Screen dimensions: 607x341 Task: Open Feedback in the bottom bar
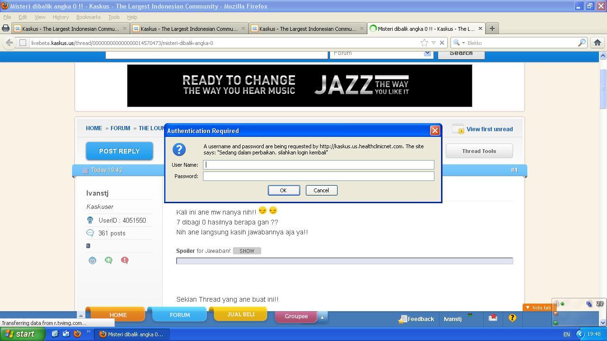tap(416, 319)
